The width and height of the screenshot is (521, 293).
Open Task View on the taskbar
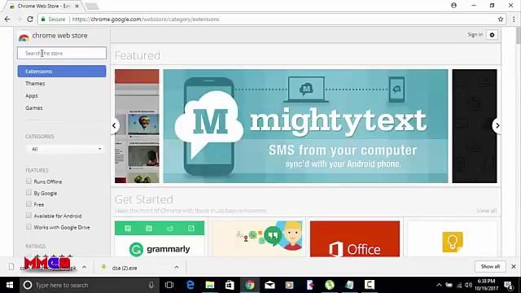click(169, 285)
